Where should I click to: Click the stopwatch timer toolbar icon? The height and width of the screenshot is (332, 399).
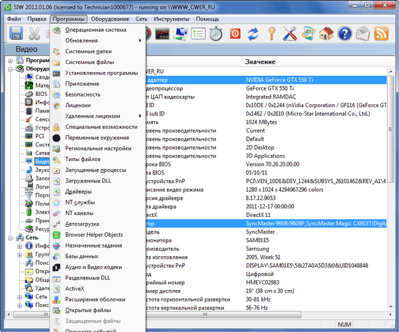(x=216, y=33)
